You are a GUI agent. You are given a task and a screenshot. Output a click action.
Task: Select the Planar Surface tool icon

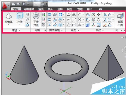27,20
